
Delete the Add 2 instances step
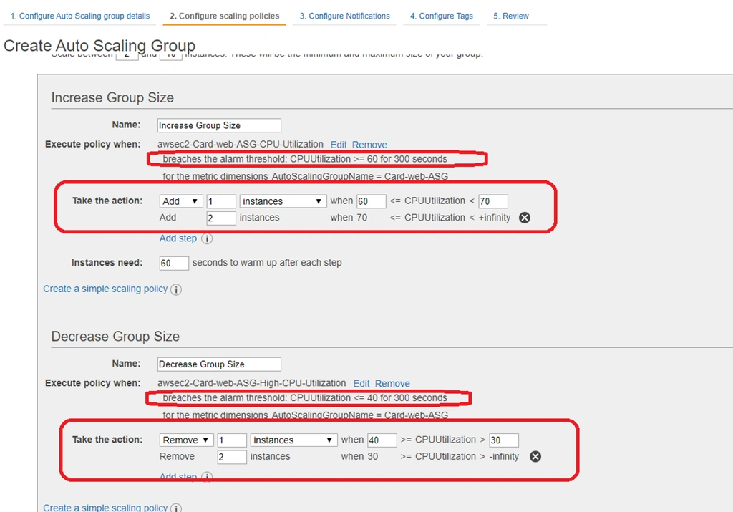coord(525,218)
